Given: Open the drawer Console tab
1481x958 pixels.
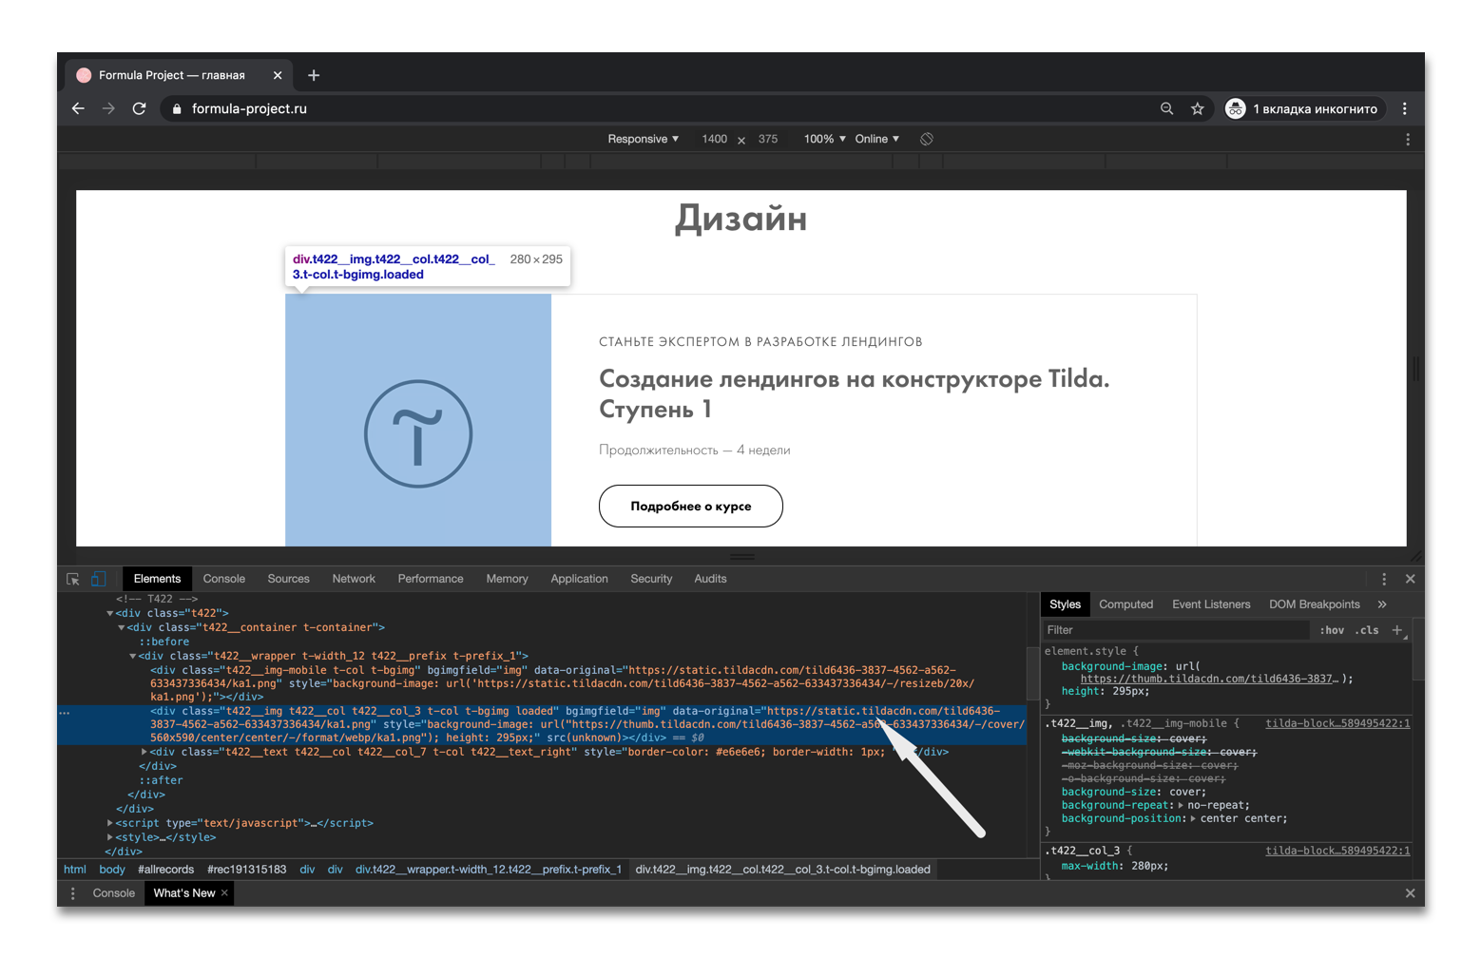Looking at the screenshot, I should click(x=113, y=893).
